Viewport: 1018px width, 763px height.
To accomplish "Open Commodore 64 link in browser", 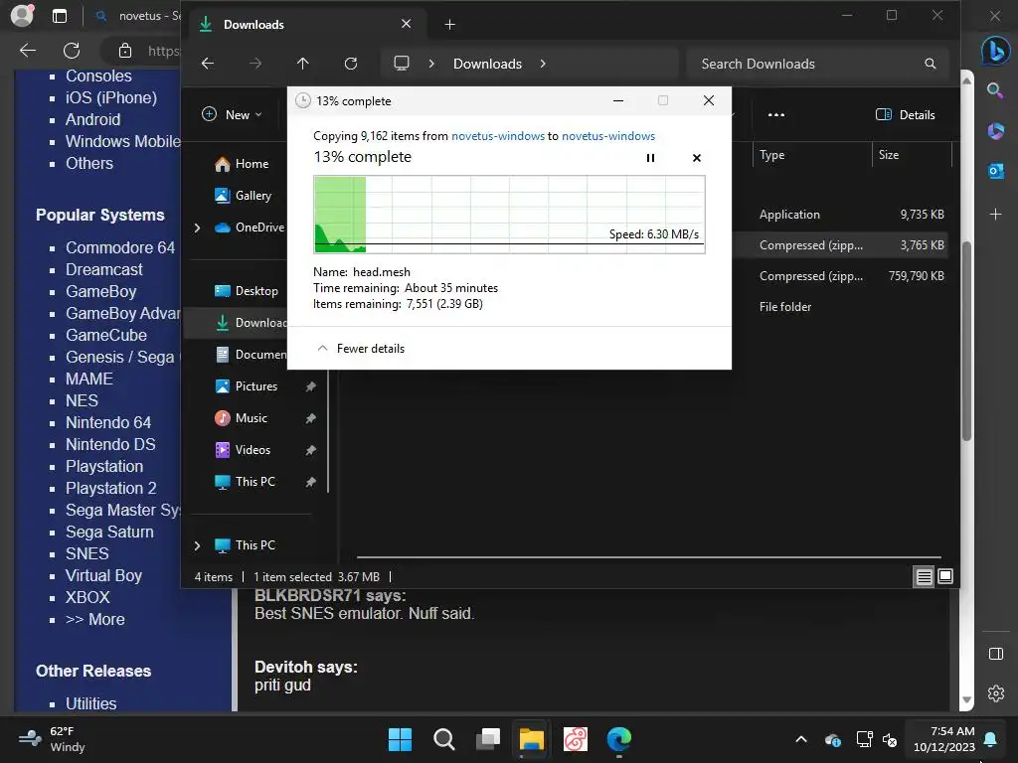I will 120,247.
